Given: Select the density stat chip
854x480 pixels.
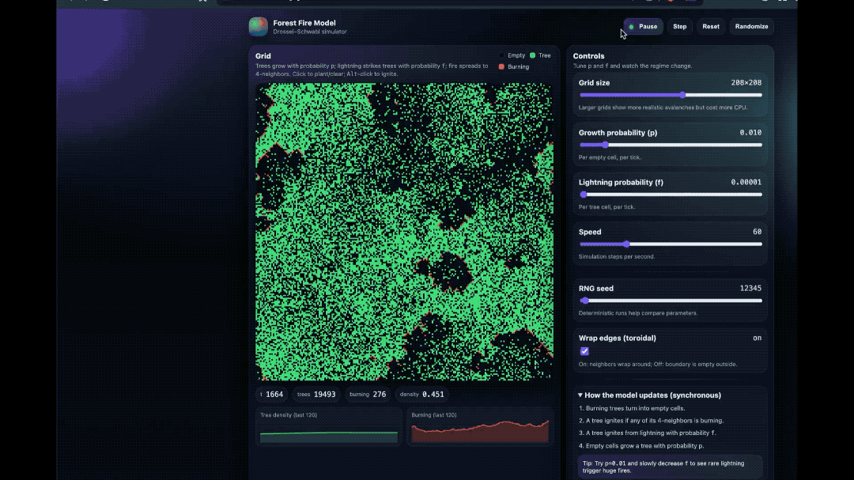Looking at the screenshot, I should (421, 394).
